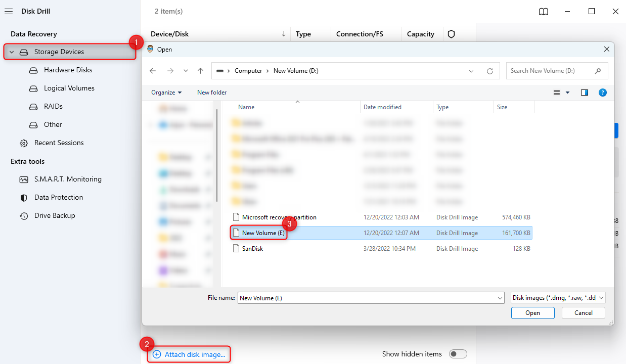Screen dimensions: 626x364
Task: Open S.M.A.R.T. Monitoring tool
Action: (68, 179)
